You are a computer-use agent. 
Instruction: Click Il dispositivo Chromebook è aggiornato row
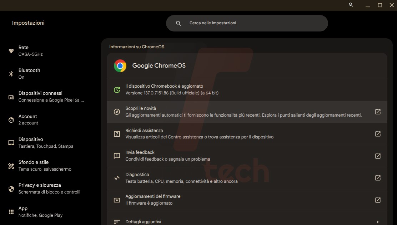[x=246, y=89]
